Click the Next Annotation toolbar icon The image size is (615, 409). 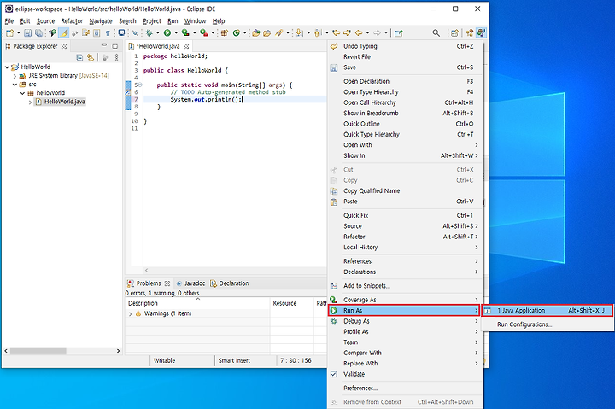tap(299, 33)
